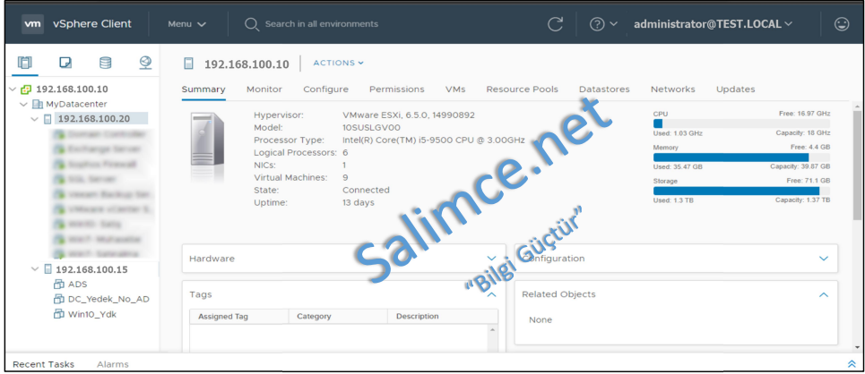
Task: Click the smiley feedback icon
Action: [841, 24]
